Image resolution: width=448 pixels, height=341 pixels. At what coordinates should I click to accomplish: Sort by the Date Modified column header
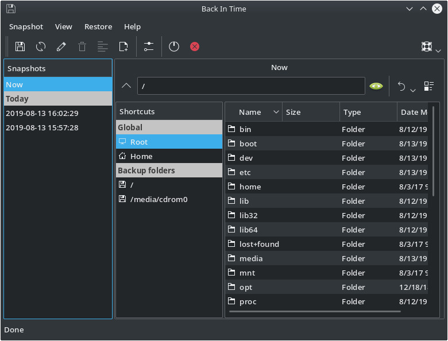click(x=412, y=112)
